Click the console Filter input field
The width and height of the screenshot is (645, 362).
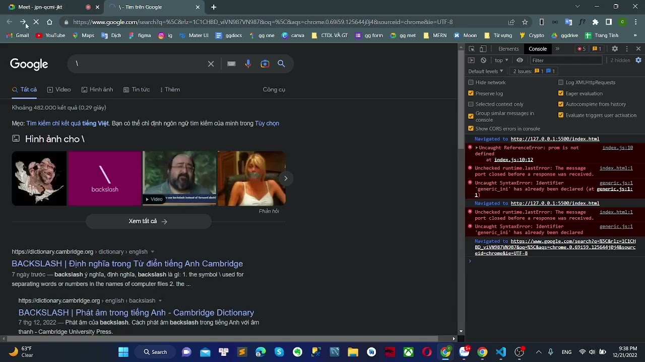point(566,60)
